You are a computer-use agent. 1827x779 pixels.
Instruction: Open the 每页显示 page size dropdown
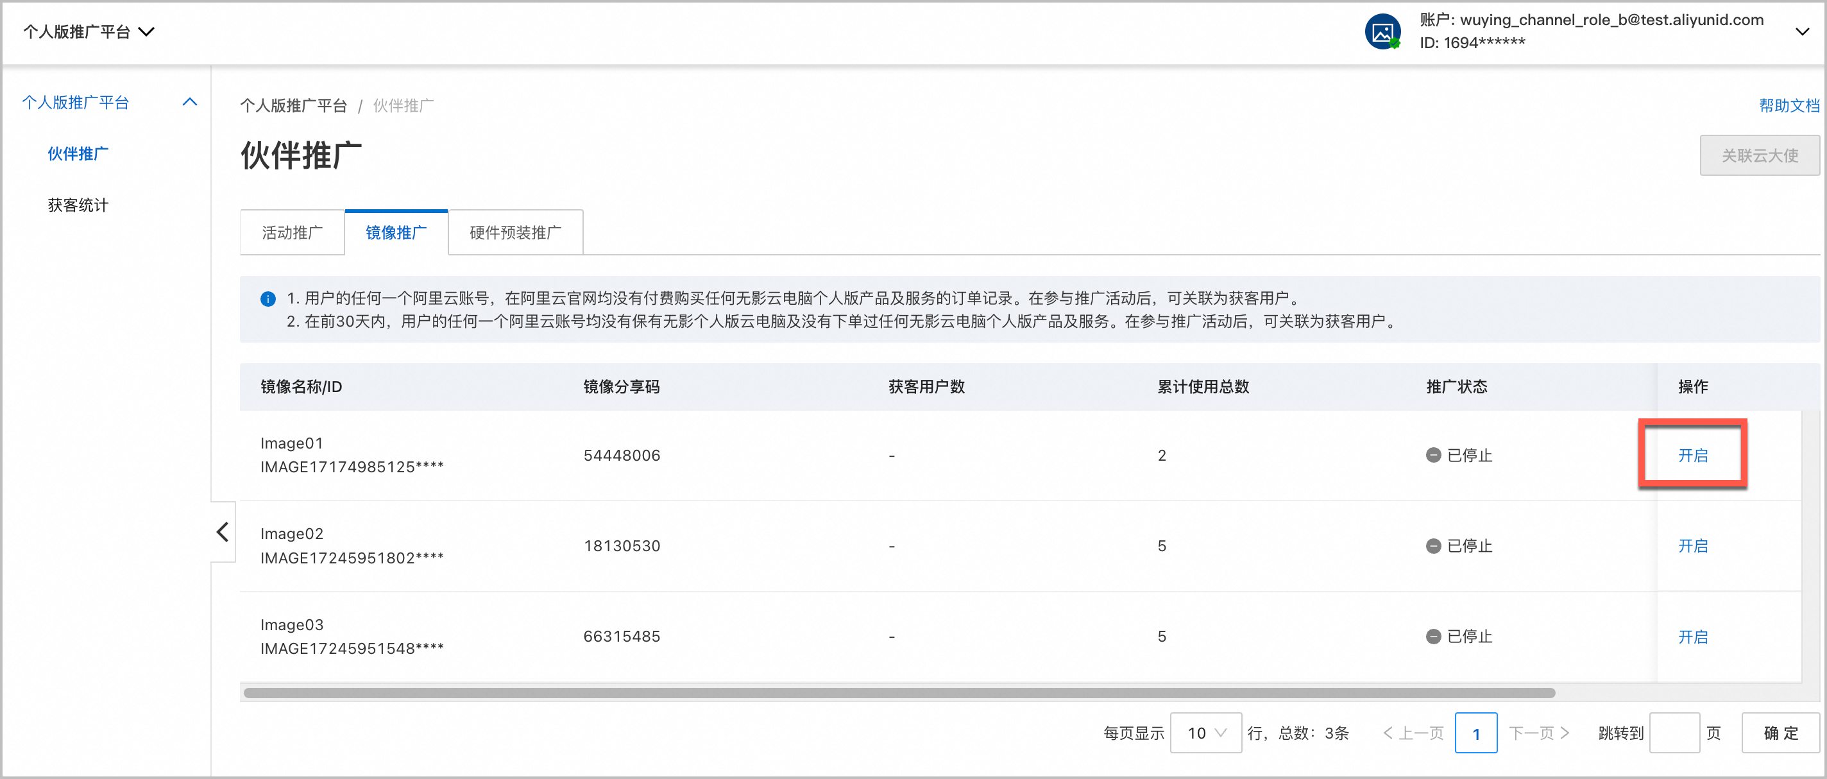coord(1206,733)
